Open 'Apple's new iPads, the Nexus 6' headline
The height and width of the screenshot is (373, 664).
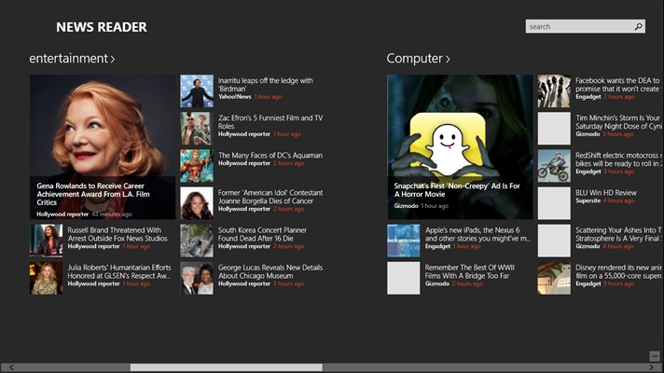point(477,234)
